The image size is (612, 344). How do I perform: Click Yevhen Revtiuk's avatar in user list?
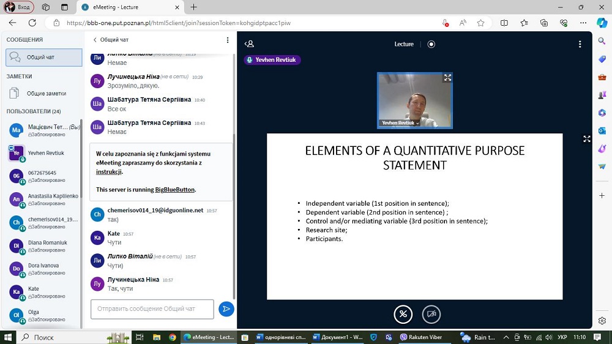point(17,153)
